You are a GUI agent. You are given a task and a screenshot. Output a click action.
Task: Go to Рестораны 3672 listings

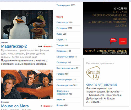(x=64, y=28)
